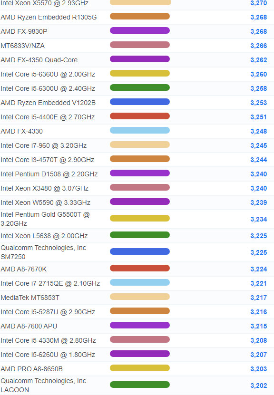
Task: Click the MediaTek MT6853T entry
Action: click(30, 298)
